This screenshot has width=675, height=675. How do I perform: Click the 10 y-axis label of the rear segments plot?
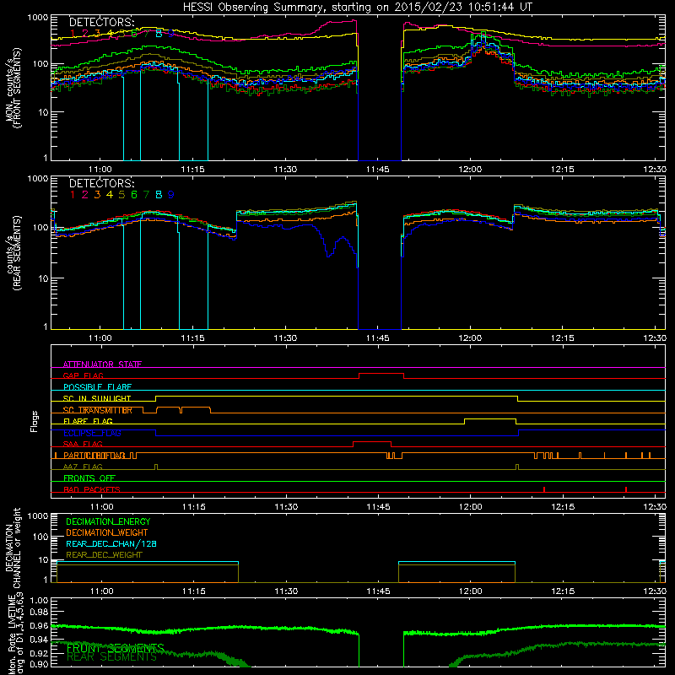pos(43,278)
